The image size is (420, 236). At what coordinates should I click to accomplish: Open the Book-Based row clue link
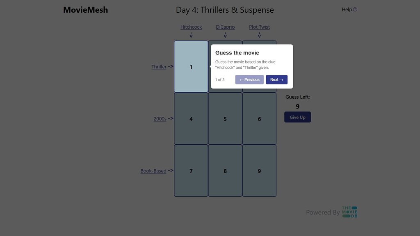coord(153,170)
